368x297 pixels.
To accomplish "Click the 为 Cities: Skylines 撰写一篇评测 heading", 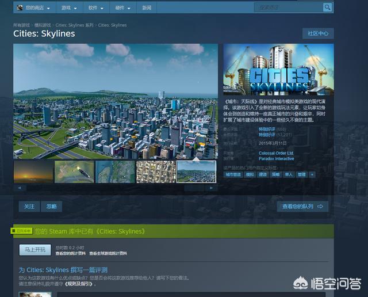I will [63, 270].
